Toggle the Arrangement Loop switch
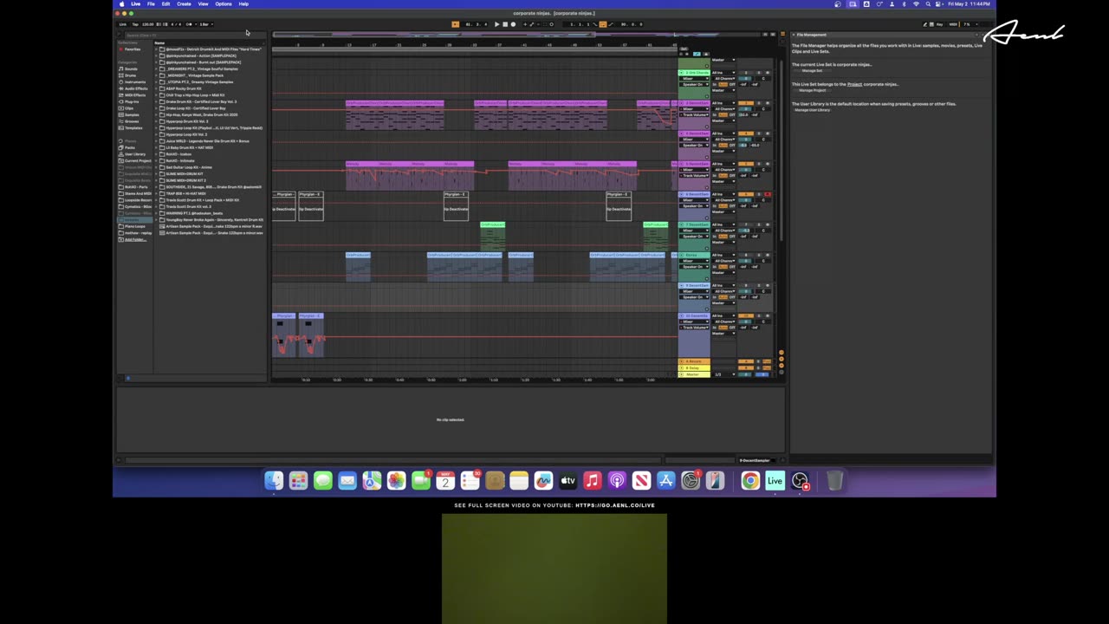The width and height of the screenshot is (1109, 624). click(602, 24)
